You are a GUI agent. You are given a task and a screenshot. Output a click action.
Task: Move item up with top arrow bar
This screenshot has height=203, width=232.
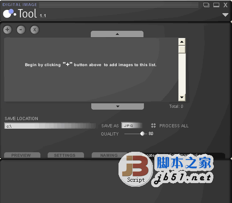click(x=117, y=34)
